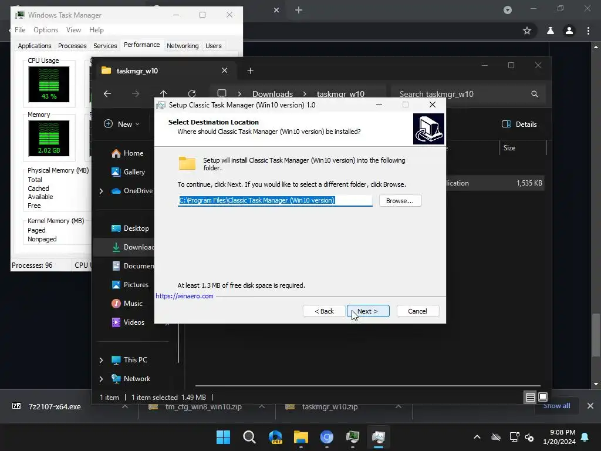Close the taskmgr_w10 Explorer tab

click(225, 70)
